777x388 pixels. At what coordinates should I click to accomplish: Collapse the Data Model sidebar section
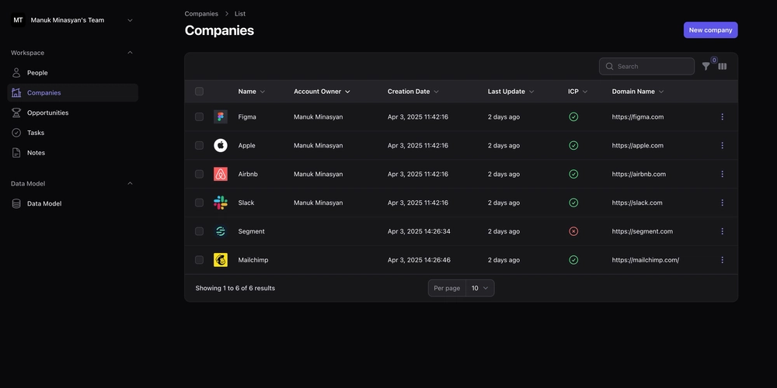click(x=130, y=184)
